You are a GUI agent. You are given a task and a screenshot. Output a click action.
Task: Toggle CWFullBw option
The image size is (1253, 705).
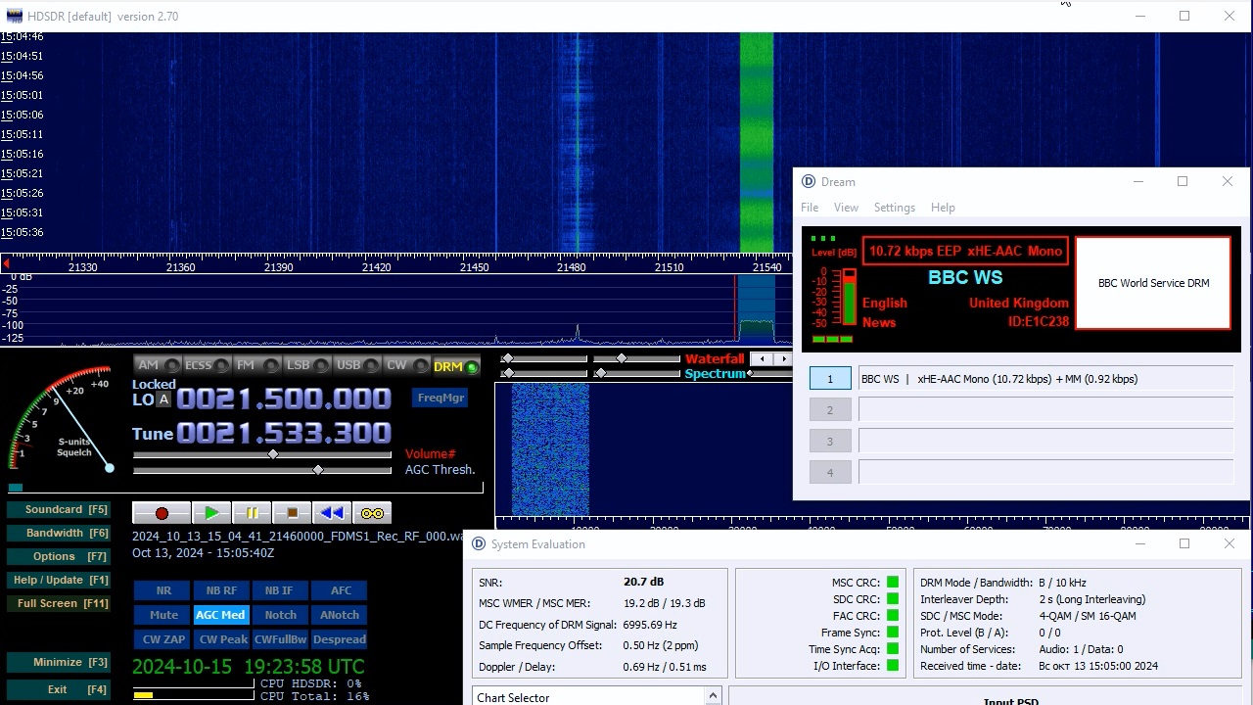[280, 639]
